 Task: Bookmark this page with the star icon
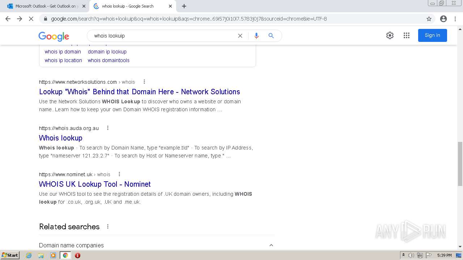[429, 19]
